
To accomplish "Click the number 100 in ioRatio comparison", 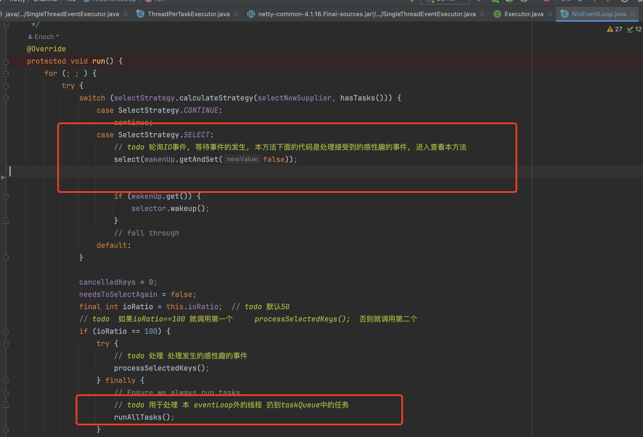I will point(151,331).
